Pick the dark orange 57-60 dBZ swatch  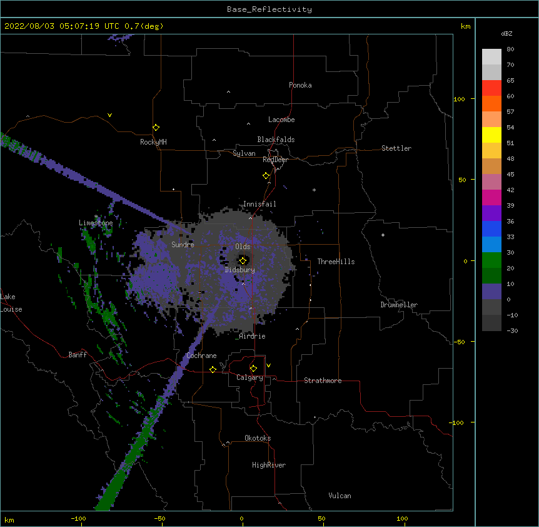tap(491, 103)
